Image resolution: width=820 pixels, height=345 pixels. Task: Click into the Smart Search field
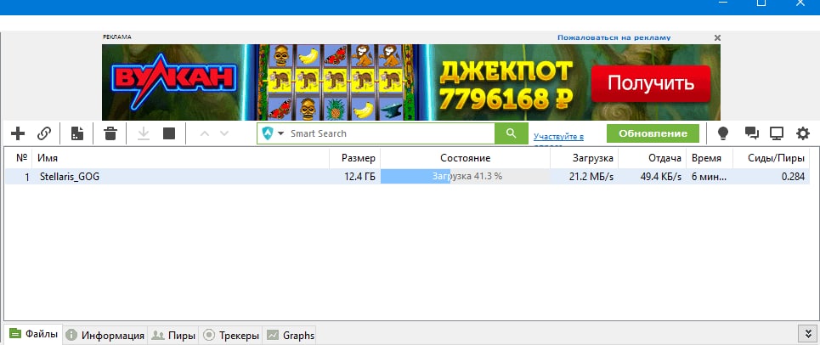pyautogui.click(x=391, y=133)
